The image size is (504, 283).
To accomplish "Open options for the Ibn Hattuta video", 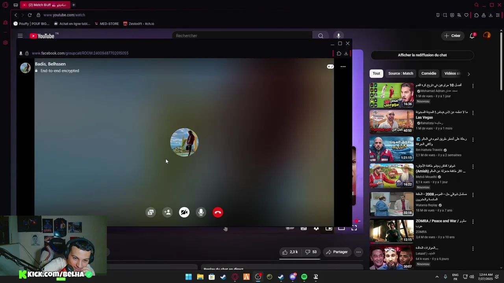I will coord(473,140).
